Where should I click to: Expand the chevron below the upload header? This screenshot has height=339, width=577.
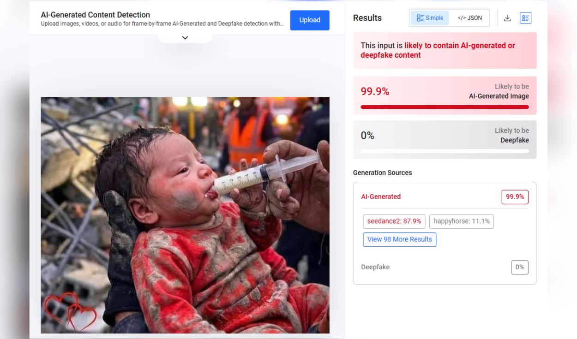pos(185,38)
